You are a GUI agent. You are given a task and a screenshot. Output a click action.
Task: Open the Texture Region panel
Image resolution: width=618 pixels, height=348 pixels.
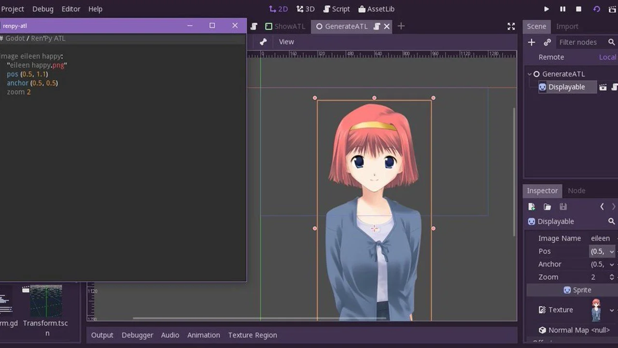pos(253,335)
